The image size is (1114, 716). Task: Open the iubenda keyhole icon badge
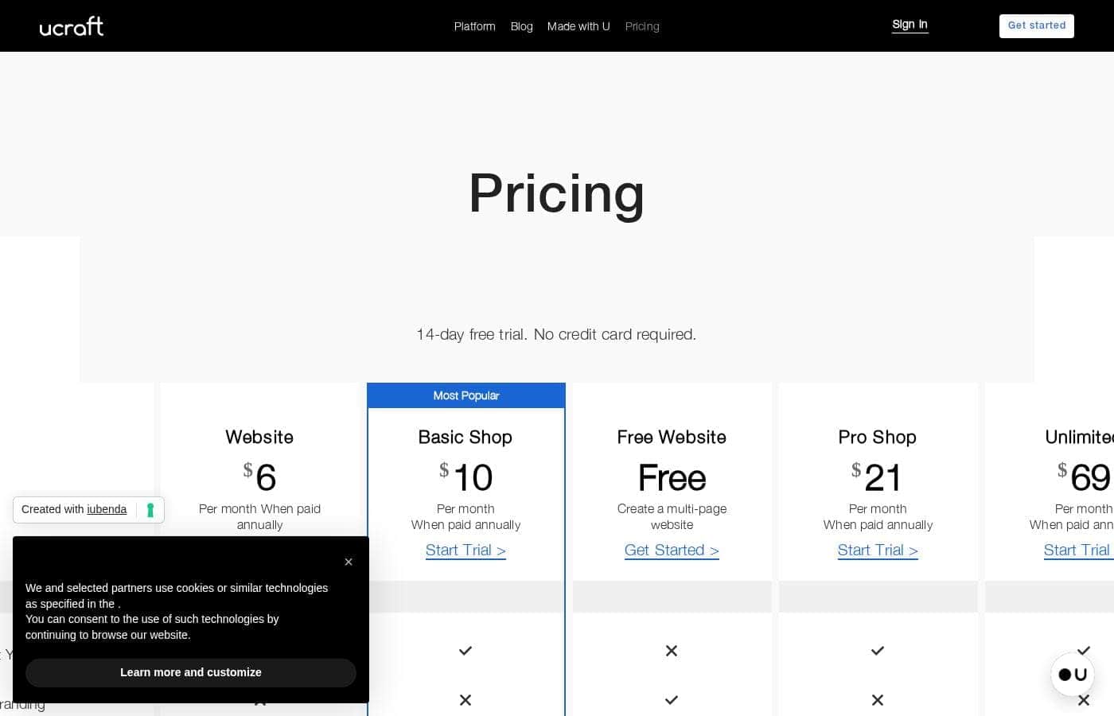point(150,510)
